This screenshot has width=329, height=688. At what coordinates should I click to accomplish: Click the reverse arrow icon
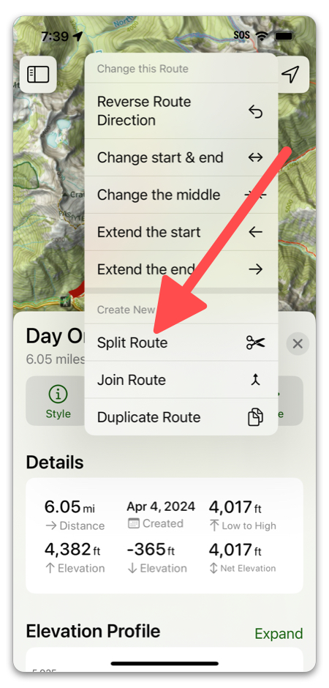255,112
